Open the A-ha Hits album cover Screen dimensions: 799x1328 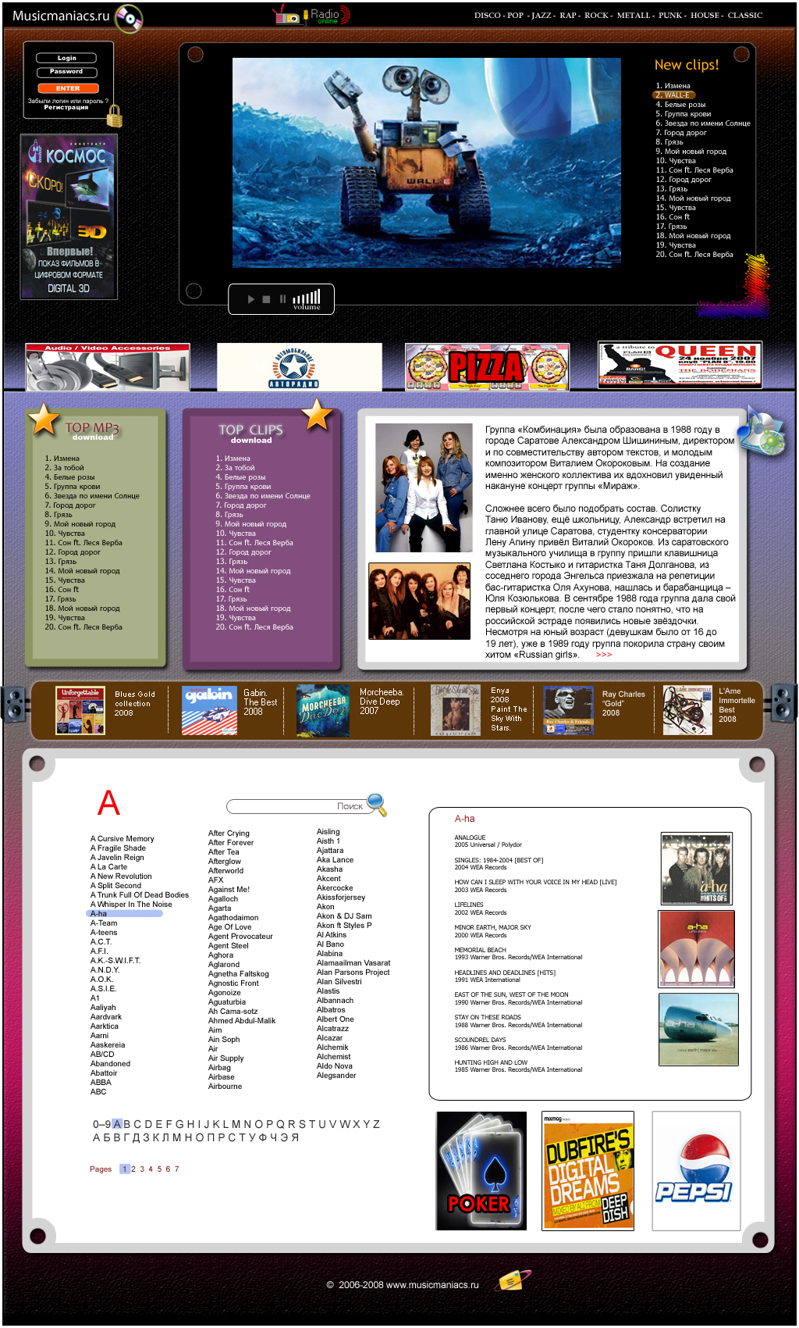pyautogui.click(x=697, y=868)
